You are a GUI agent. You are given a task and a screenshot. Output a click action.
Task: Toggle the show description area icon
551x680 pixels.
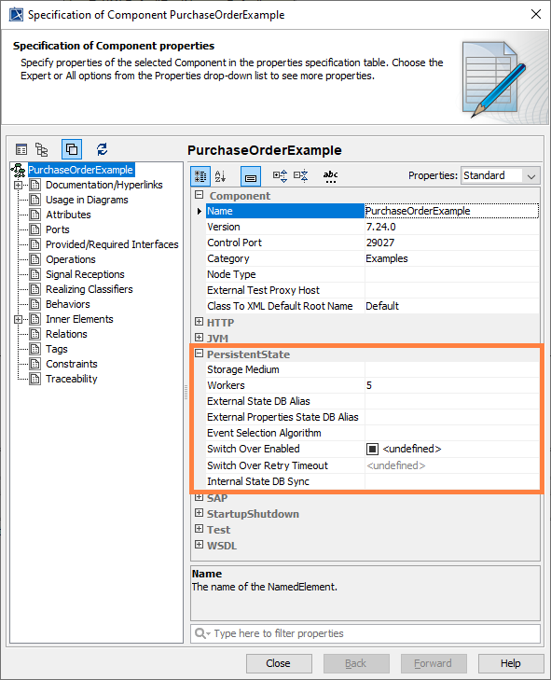click(x=251, y=176)
